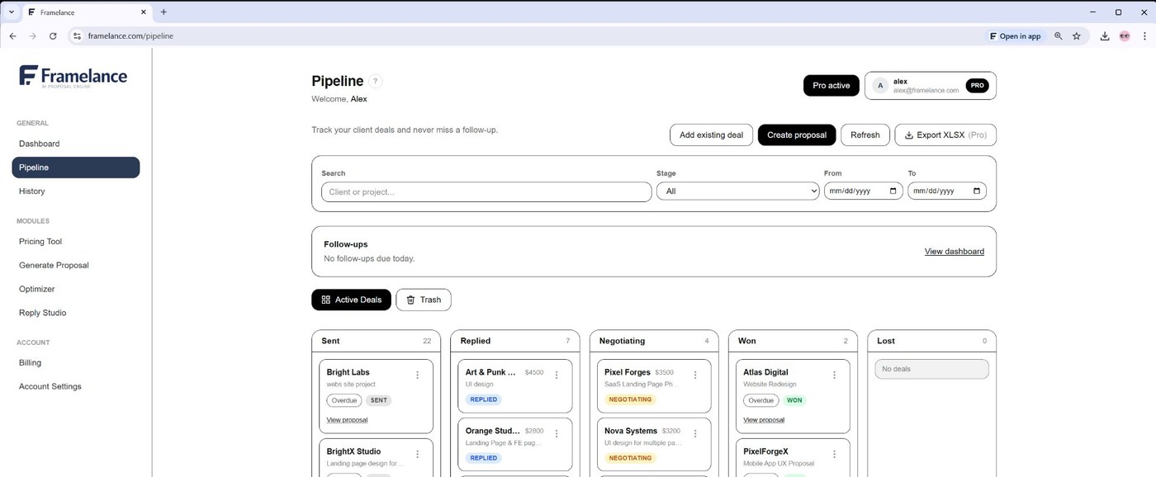Bookmark this page with the star icon
The height and width of the screenshot is (477, 1156).
(1077, 36)
